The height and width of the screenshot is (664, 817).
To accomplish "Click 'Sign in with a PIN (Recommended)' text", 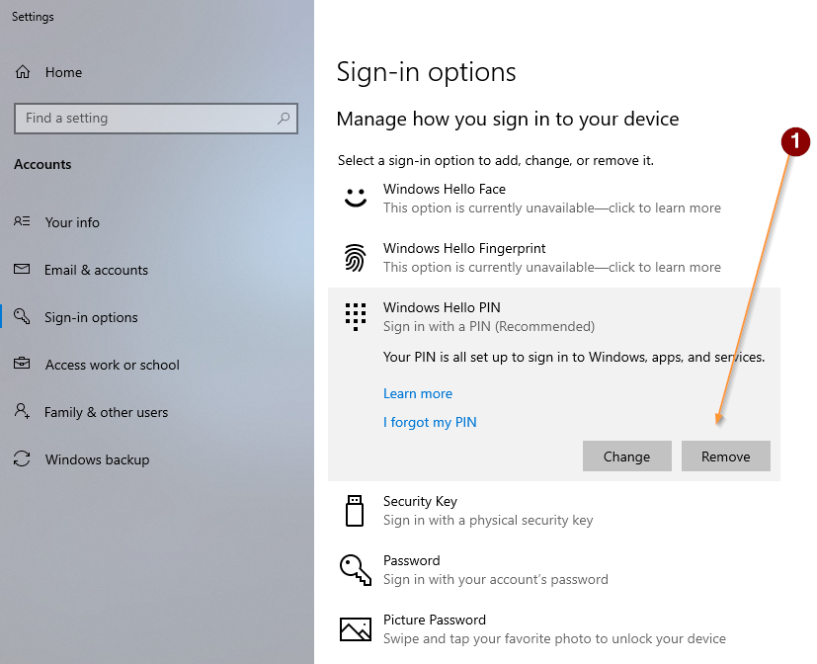I will tap(489, 327).
